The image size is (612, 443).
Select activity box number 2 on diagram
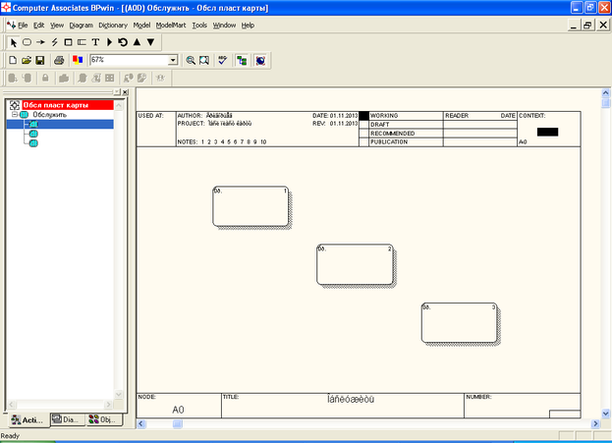click(355, 262)
